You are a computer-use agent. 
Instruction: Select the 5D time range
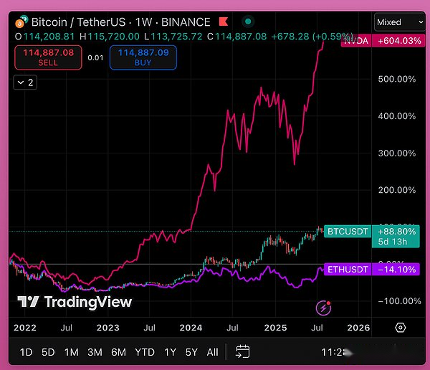click(48, 352)
